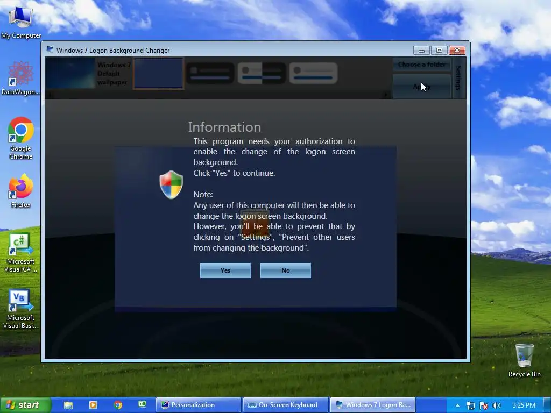Select Windows 7 Logon Ba... taskbar button
The height and width of the screenshot is (413, 551).
[x=373, y=405]
